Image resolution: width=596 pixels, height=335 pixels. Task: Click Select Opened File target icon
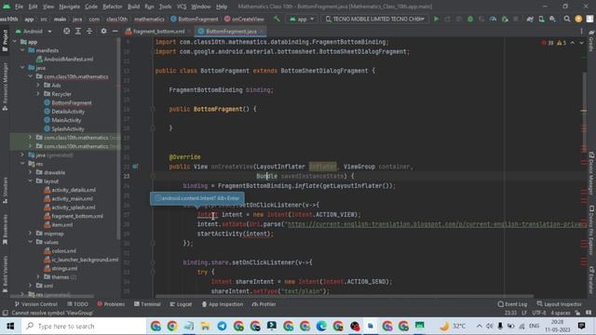point(66,31)
